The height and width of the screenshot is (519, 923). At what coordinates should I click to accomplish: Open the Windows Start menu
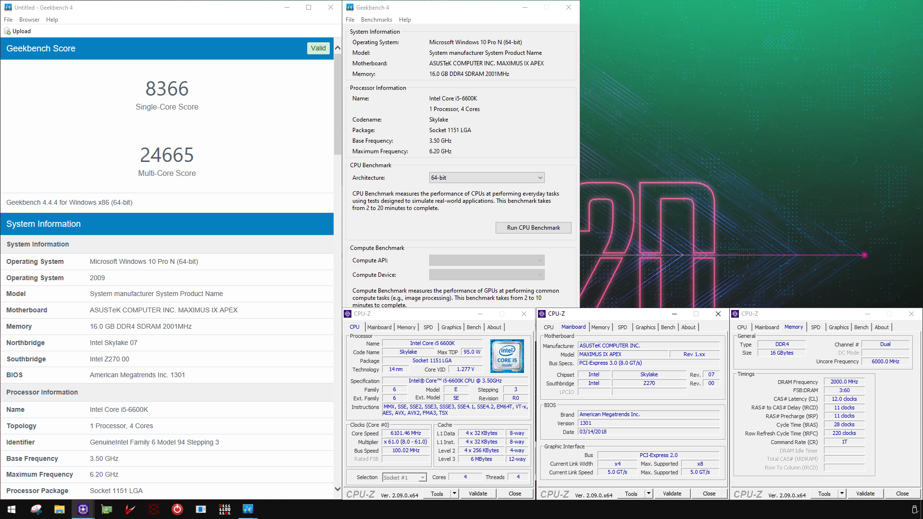12,509
